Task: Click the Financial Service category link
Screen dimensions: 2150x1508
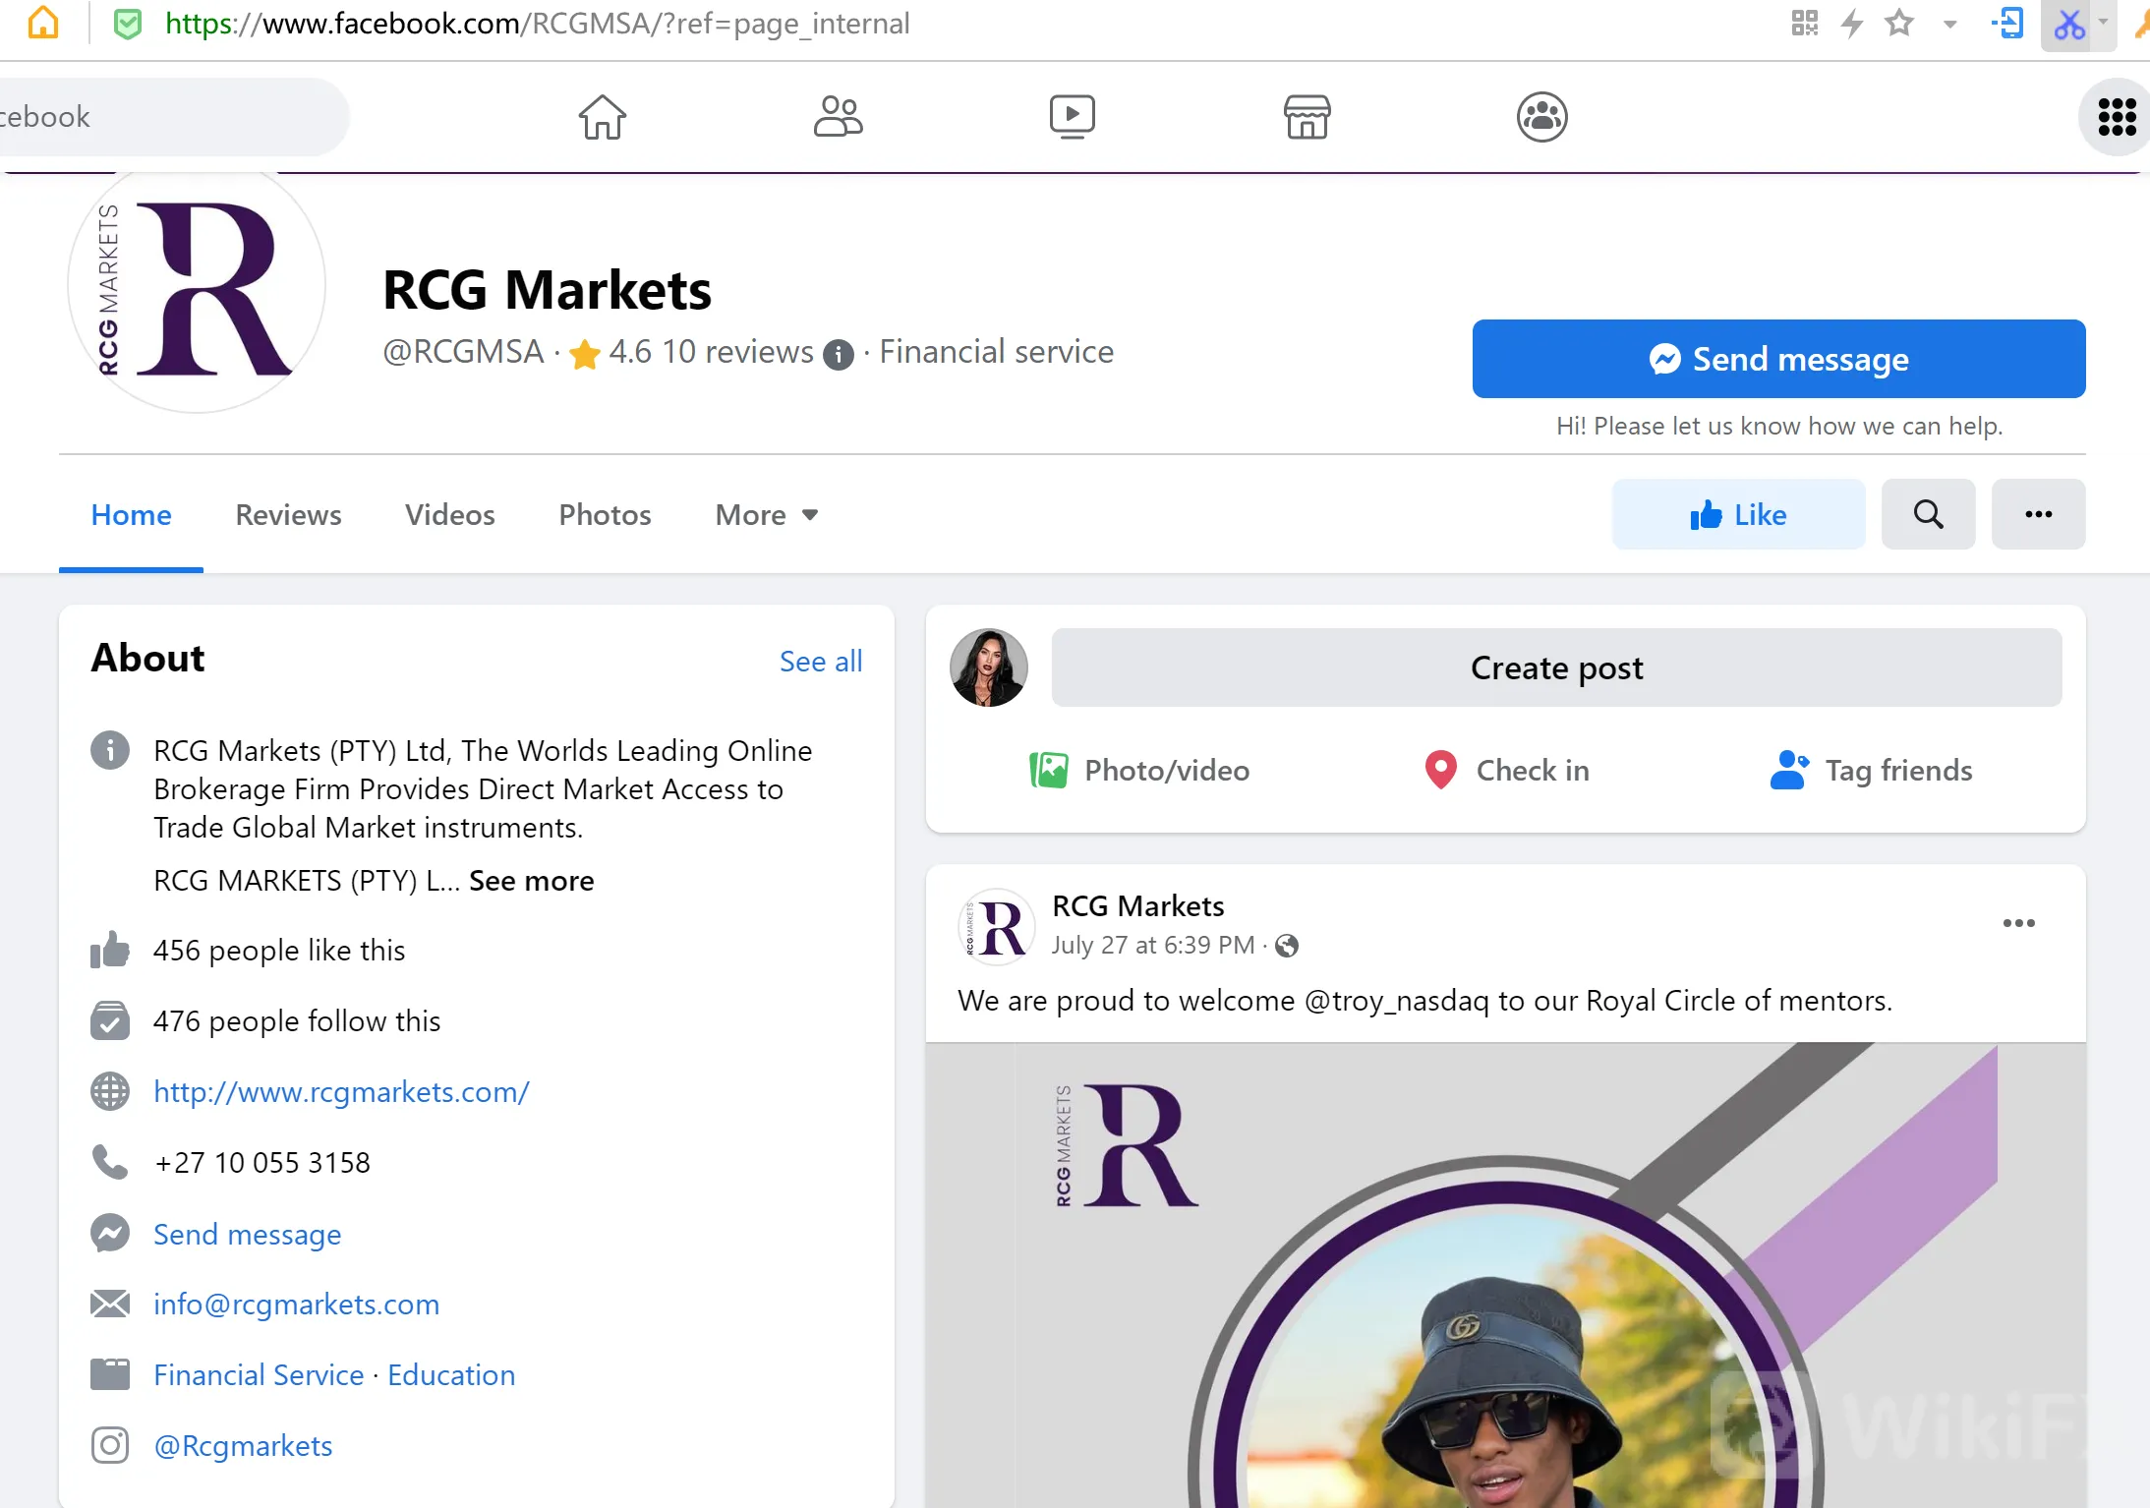Action: [x=259, y=1375]
